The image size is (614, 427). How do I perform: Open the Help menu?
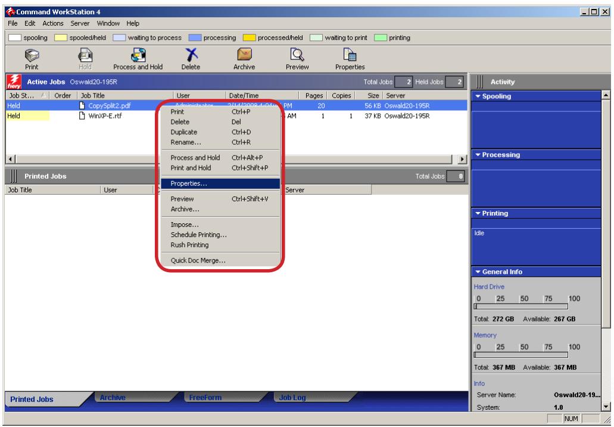[133, 23]
